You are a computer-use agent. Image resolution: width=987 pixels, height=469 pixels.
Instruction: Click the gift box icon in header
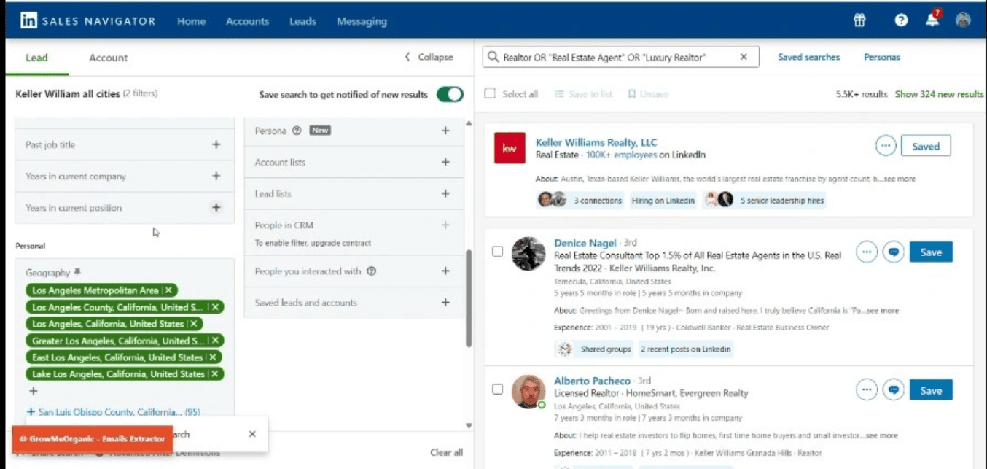point(859,21)
